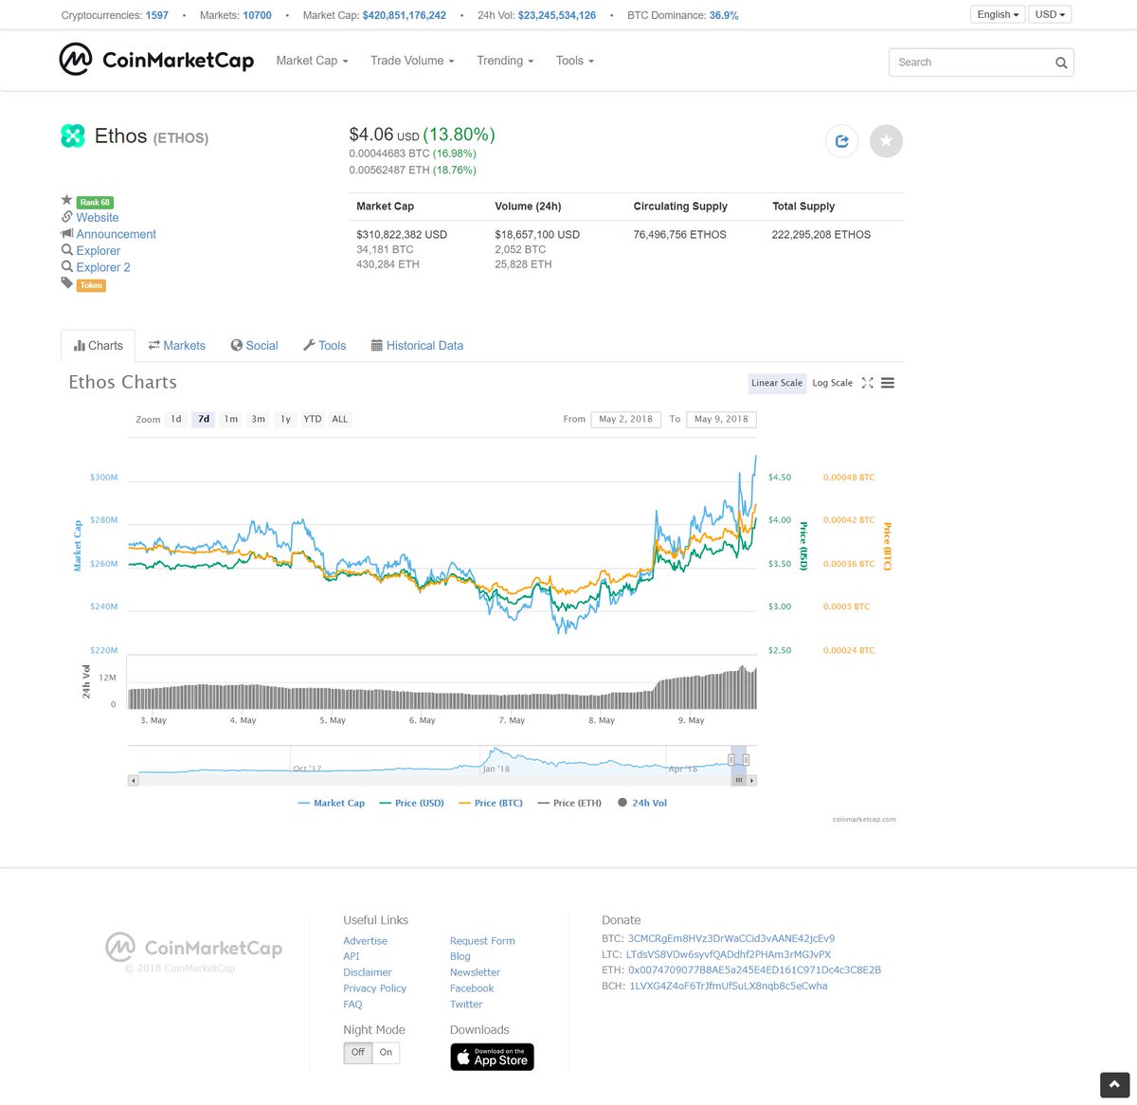
Task: Switch to the Markets tab
Action: (x=177, y=346)
